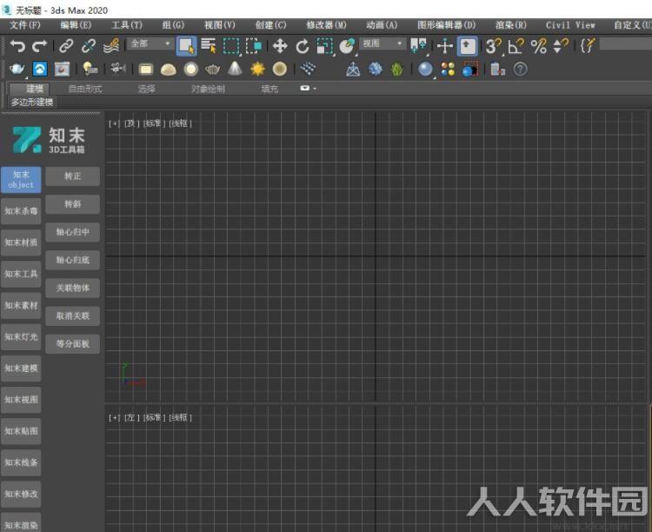The image size is (652, 532).
Task: Switch to the 自由形式 ribbon tab
Action: pyautogui.click(x=85, y=89)
